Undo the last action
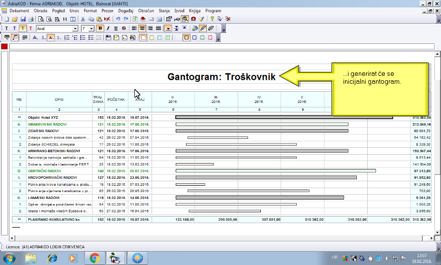Screen dimensions: 441x265 pyautogui.click(x=118, y=19)
